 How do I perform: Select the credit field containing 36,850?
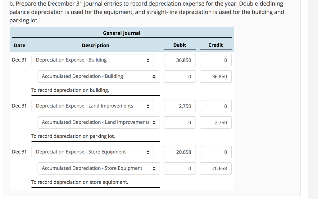(x=216, y=76)
